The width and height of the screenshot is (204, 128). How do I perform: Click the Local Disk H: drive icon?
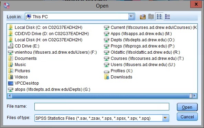click(x=11, y=40)
